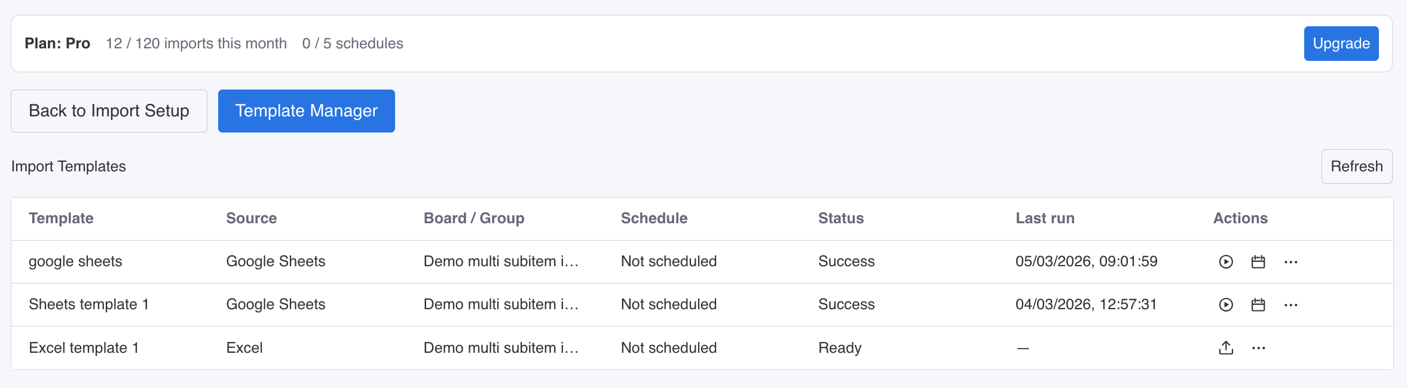The height and width of the screenshot is (388, 1407).
Task: Click the Last run column header
Action: tap(1045, 218)
